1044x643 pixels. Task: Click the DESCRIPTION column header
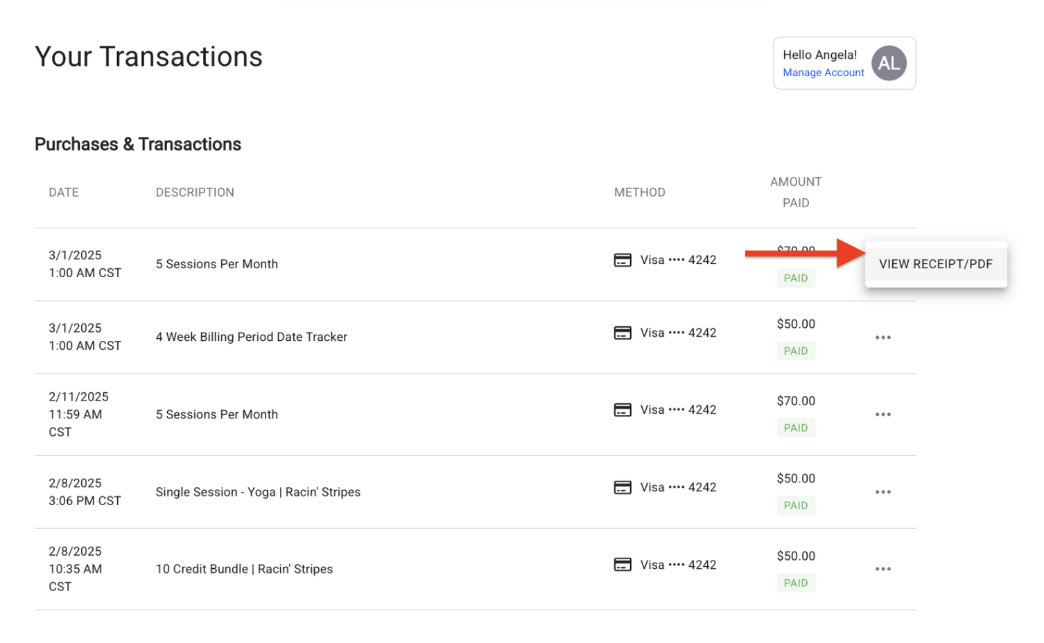click(195, 193)
